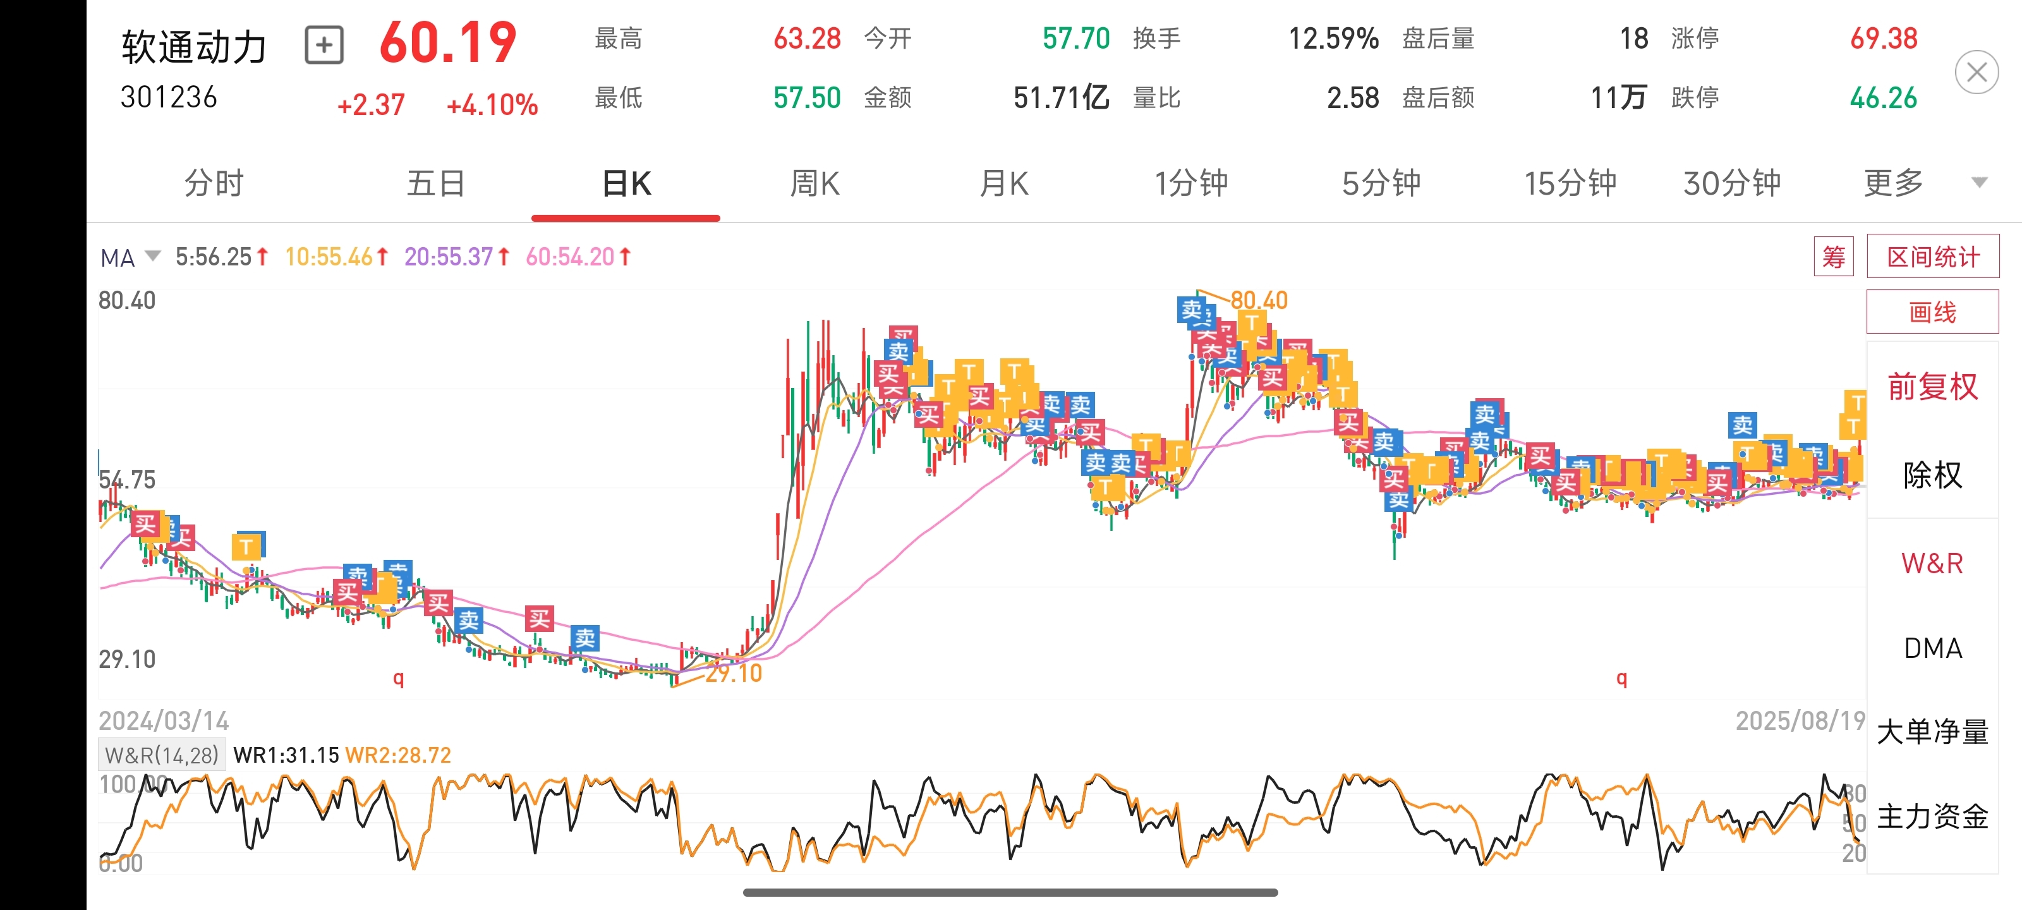Select the 月K tab
Image resolution: width=2022 pixels, height=910 pixels.
click(x=1004, y=183)
